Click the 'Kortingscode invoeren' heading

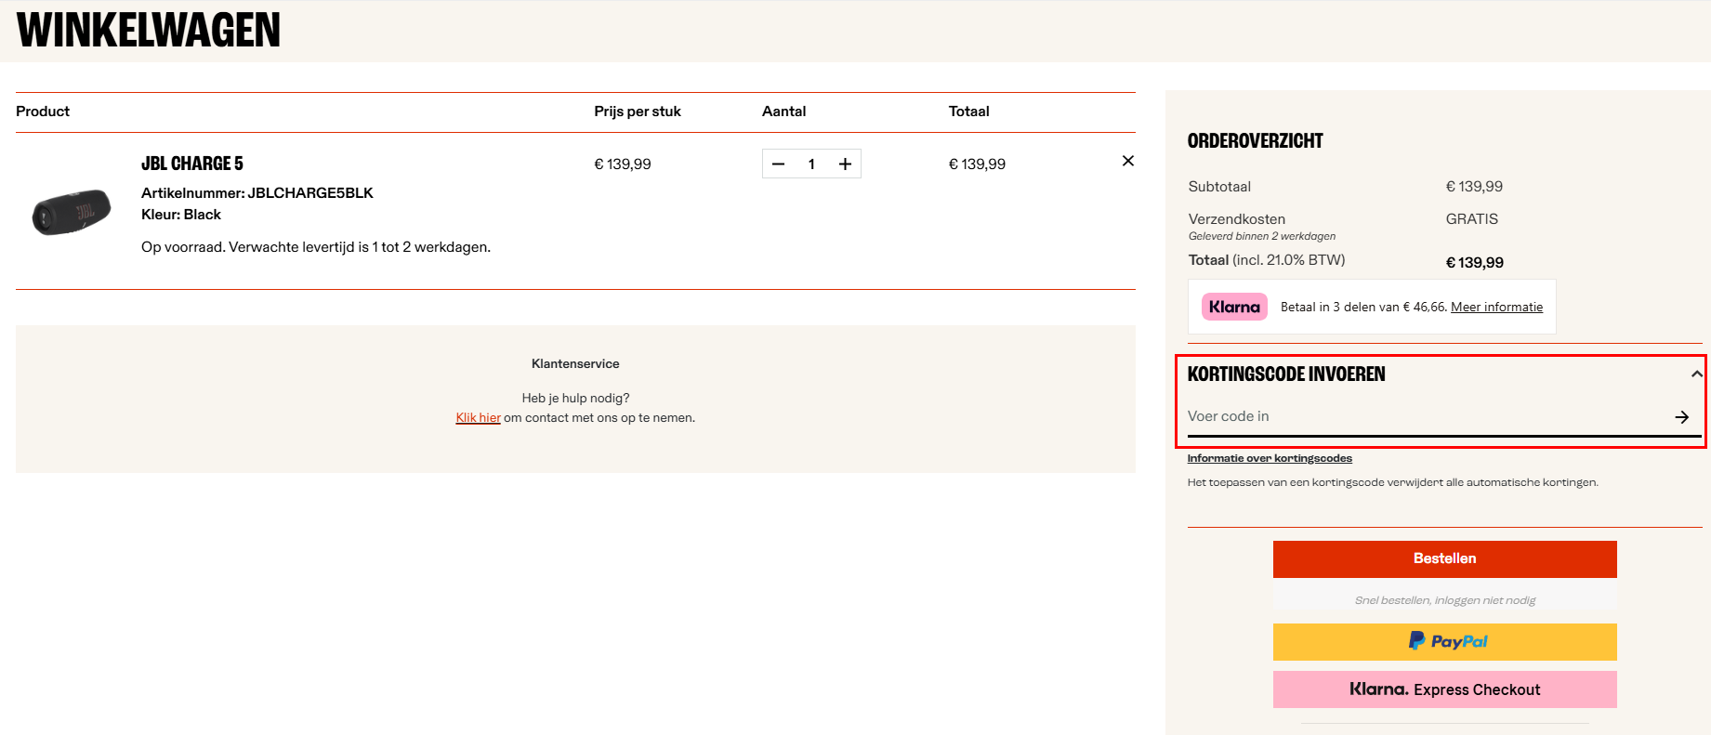click(x=1286, y=374)
